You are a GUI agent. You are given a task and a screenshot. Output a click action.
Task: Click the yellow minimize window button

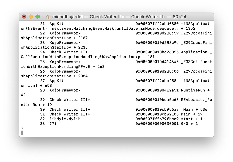click(31, 17)
